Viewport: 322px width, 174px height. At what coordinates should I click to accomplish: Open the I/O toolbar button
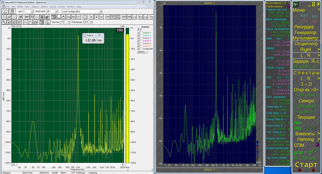pos(79,17)
